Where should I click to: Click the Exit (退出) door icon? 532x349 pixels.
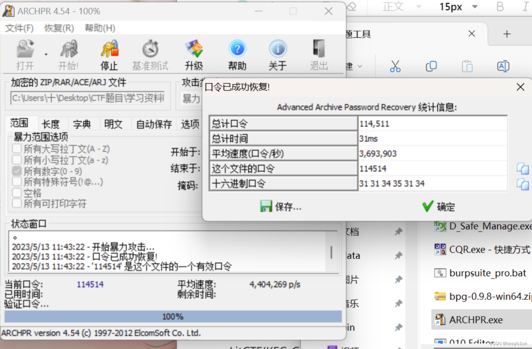pyautogui.click(x=319, y=55)
